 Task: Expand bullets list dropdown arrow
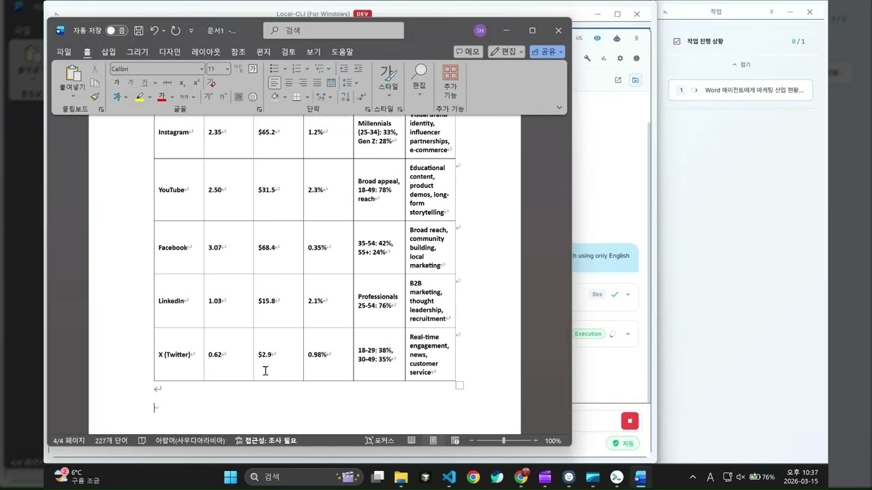tap(284, 69)
